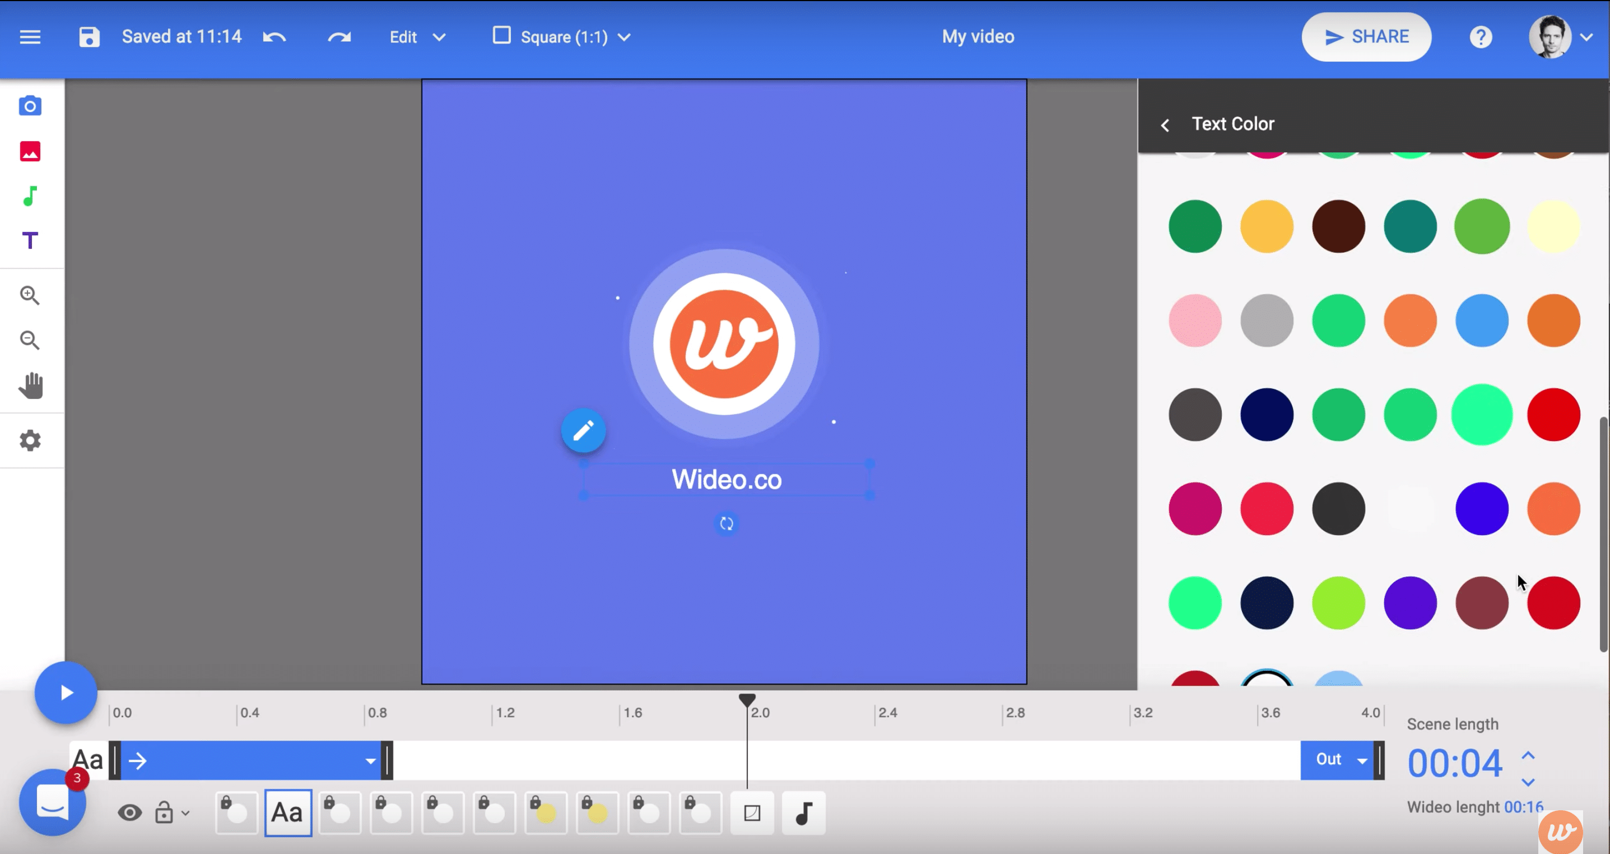Pick the yellow-orange color swatch
This screenshot has width=1610, height=854.
[1267, 226]
